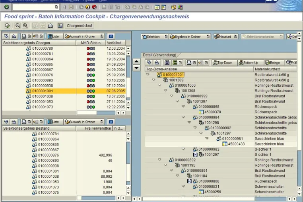
Task: Select batch 0100001038 in Bestand list
Action: click(48, 177)
